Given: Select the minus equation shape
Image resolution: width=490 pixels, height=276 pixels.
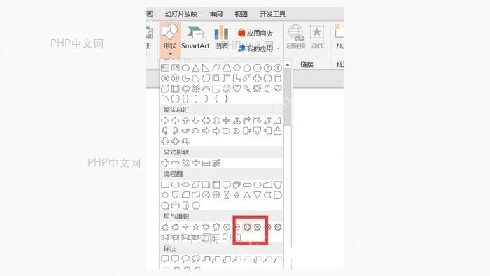Looking at the screenshot, I should [175, 163].
